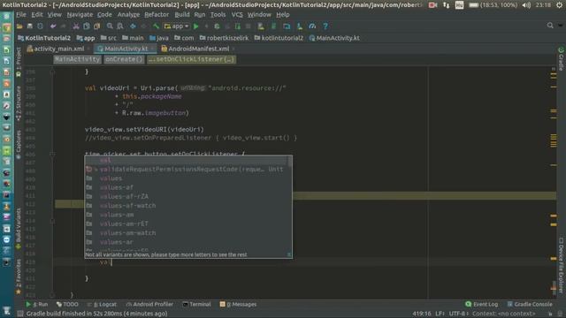Click the Debug app bug icon
The width and height of the screenshot is (566, 318).
pos(217,26)
